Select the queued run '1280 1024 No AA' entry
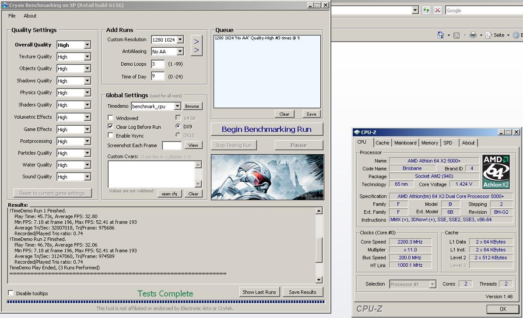The height and width of the screenshot is (318, 523). click(x=257, y=38)
